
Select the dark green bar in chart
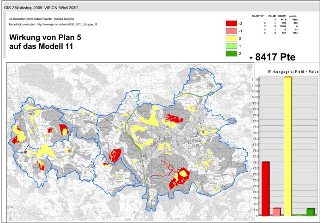[x=310, y=211]
